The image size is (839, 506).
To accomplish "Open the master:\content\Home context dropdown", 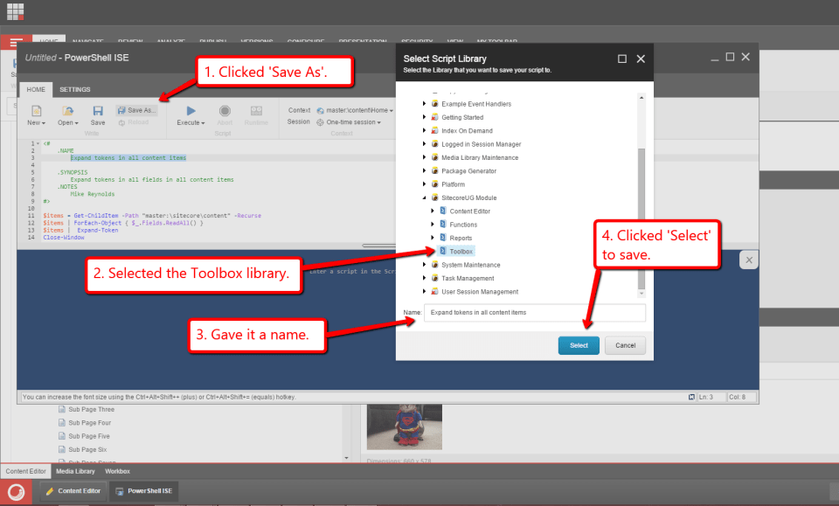I will pos(358,110).
